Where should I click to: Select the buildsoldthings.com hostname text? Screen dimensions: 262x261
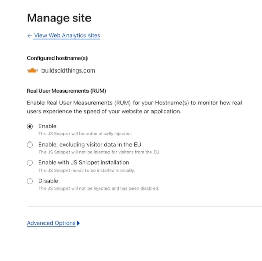(x=68, y=70)
